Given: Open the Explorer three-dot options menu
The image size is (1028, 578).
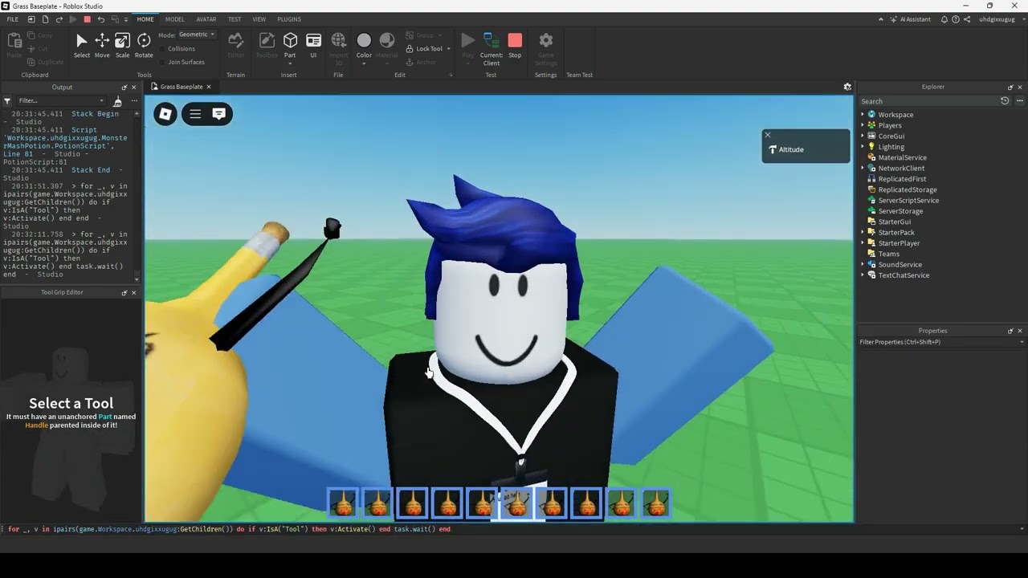Looking at the screenshot, I should (x=1020, y=101).
